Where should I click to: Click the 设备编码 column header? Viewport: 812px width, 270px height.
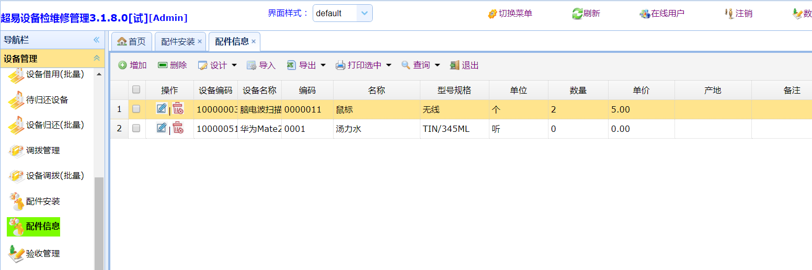215,90
